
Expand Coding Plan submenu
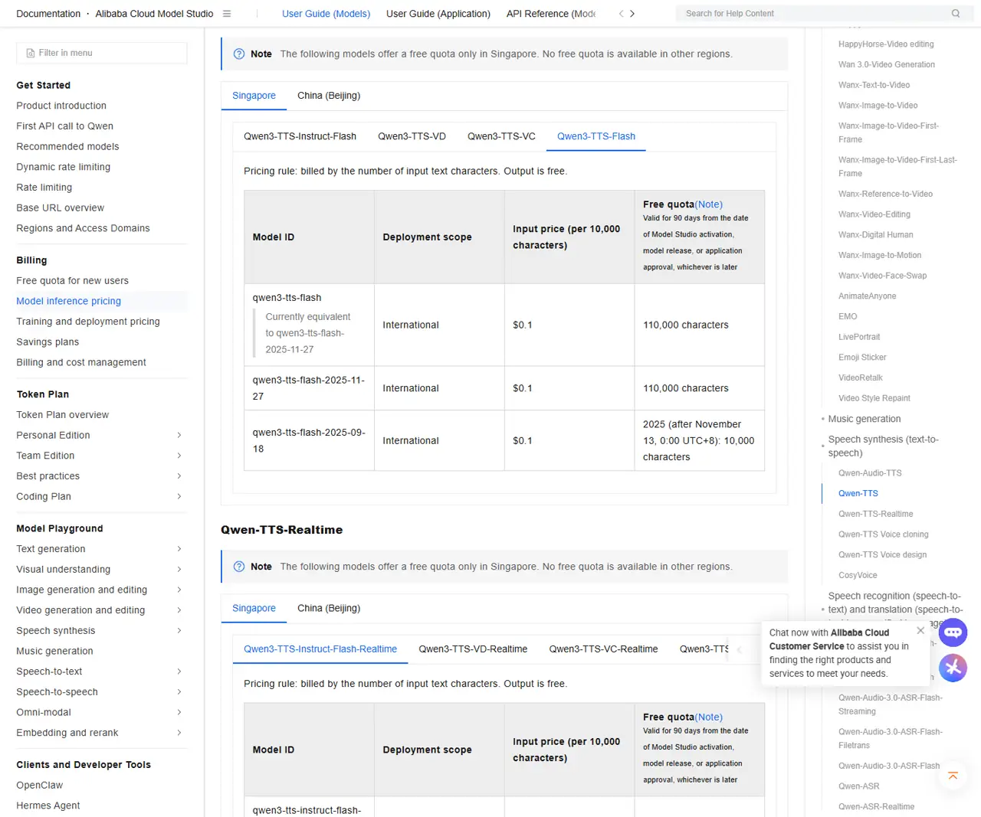[x=179, y=497]
